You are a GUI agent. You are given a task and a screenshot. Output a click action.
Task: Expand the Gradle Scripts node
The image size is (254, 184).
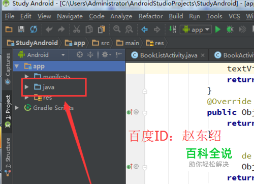tap(17, 108)
